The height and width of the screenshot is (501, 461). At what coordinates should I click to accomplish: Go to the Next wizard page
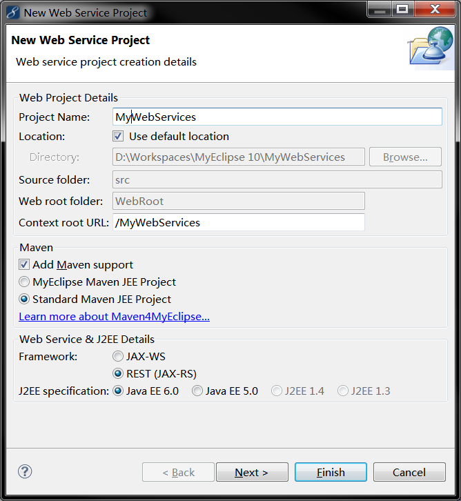click(252, 472)
